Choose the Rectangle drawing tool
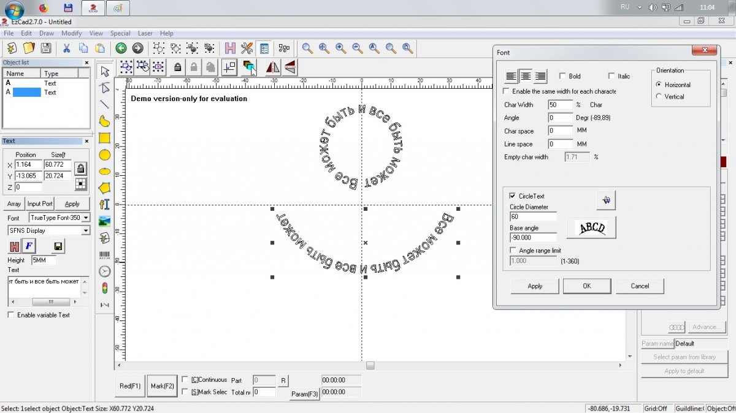Viewport: 736px width, 413px height. click(x=105, y=138)
